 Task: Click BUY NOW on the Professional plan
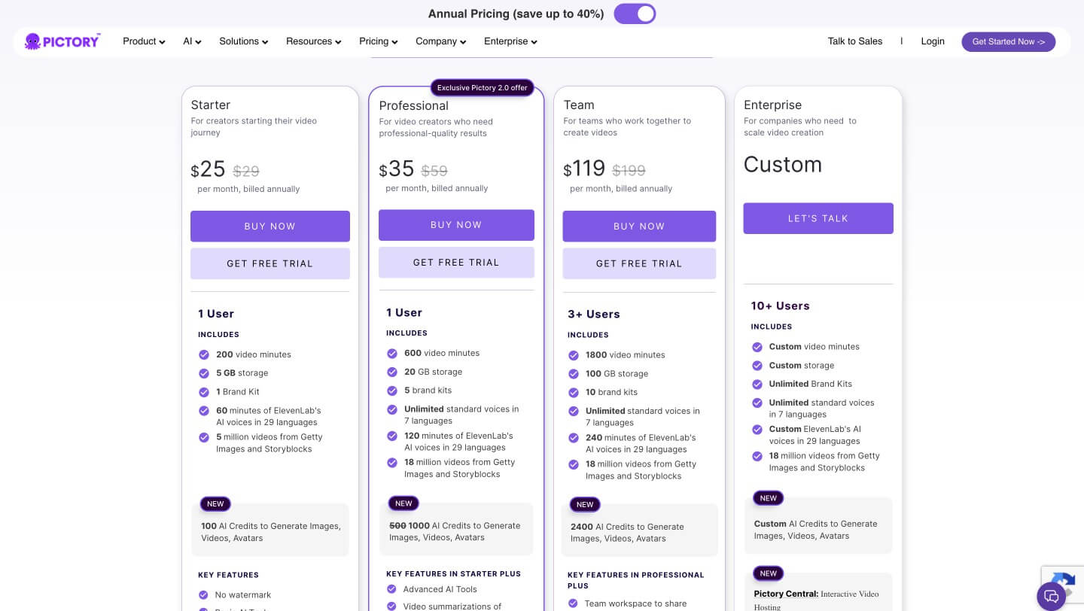coord(456,225)
